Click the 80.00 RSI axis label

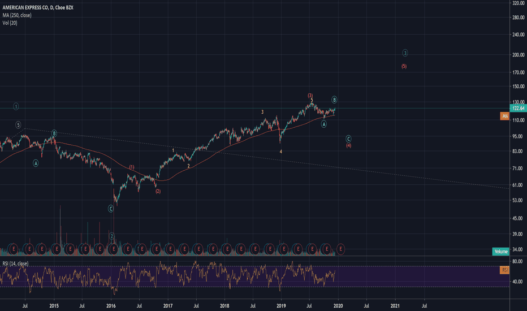pos(517,261)
